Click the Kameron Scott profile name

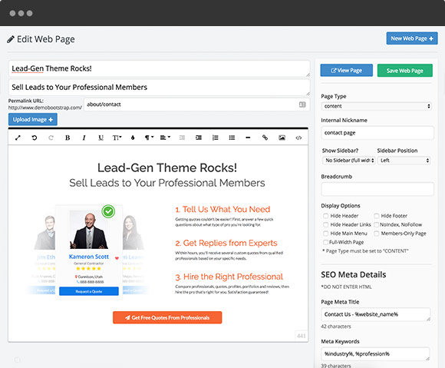(89, 257)
